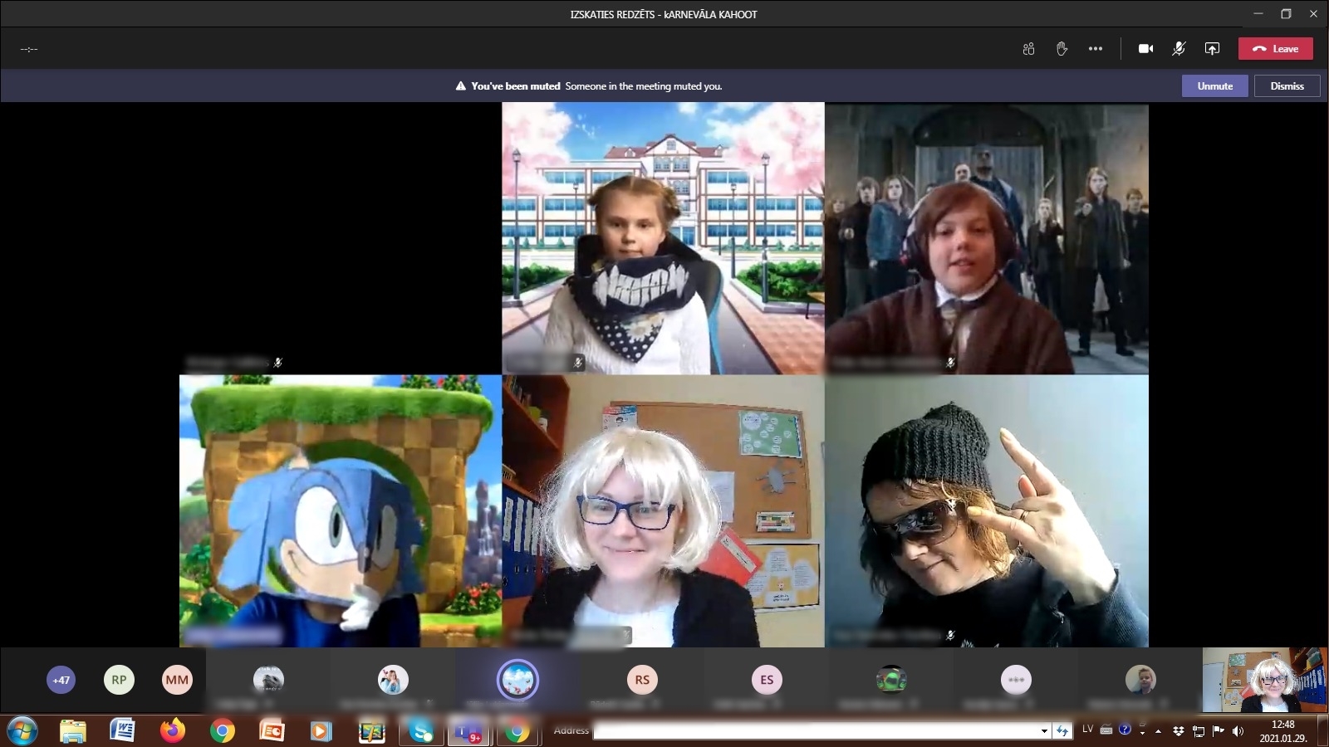Viewport: 1329px width, 747px height.
Task: Open the share content tray
Action: [x=1212, y=49]
